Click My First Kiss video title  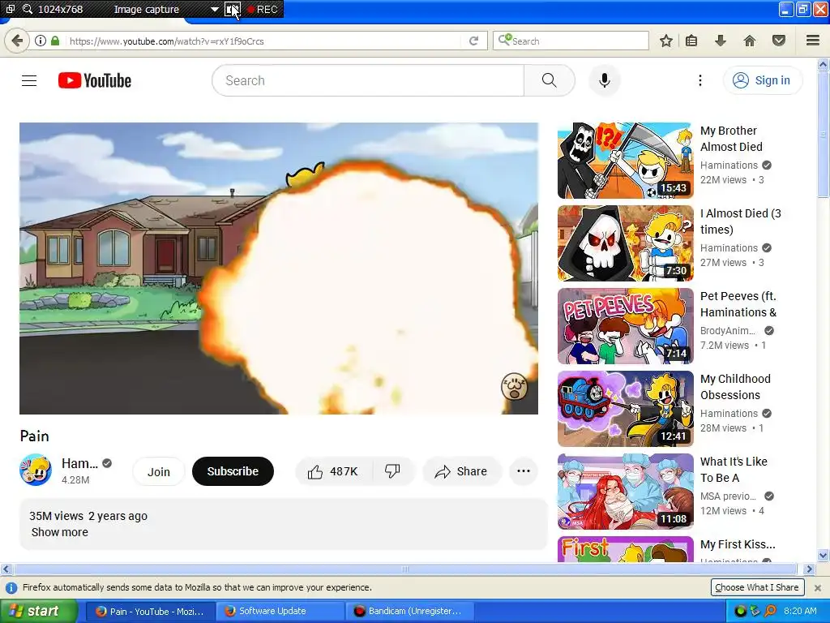pyautogui.click(x=738, y=544)
